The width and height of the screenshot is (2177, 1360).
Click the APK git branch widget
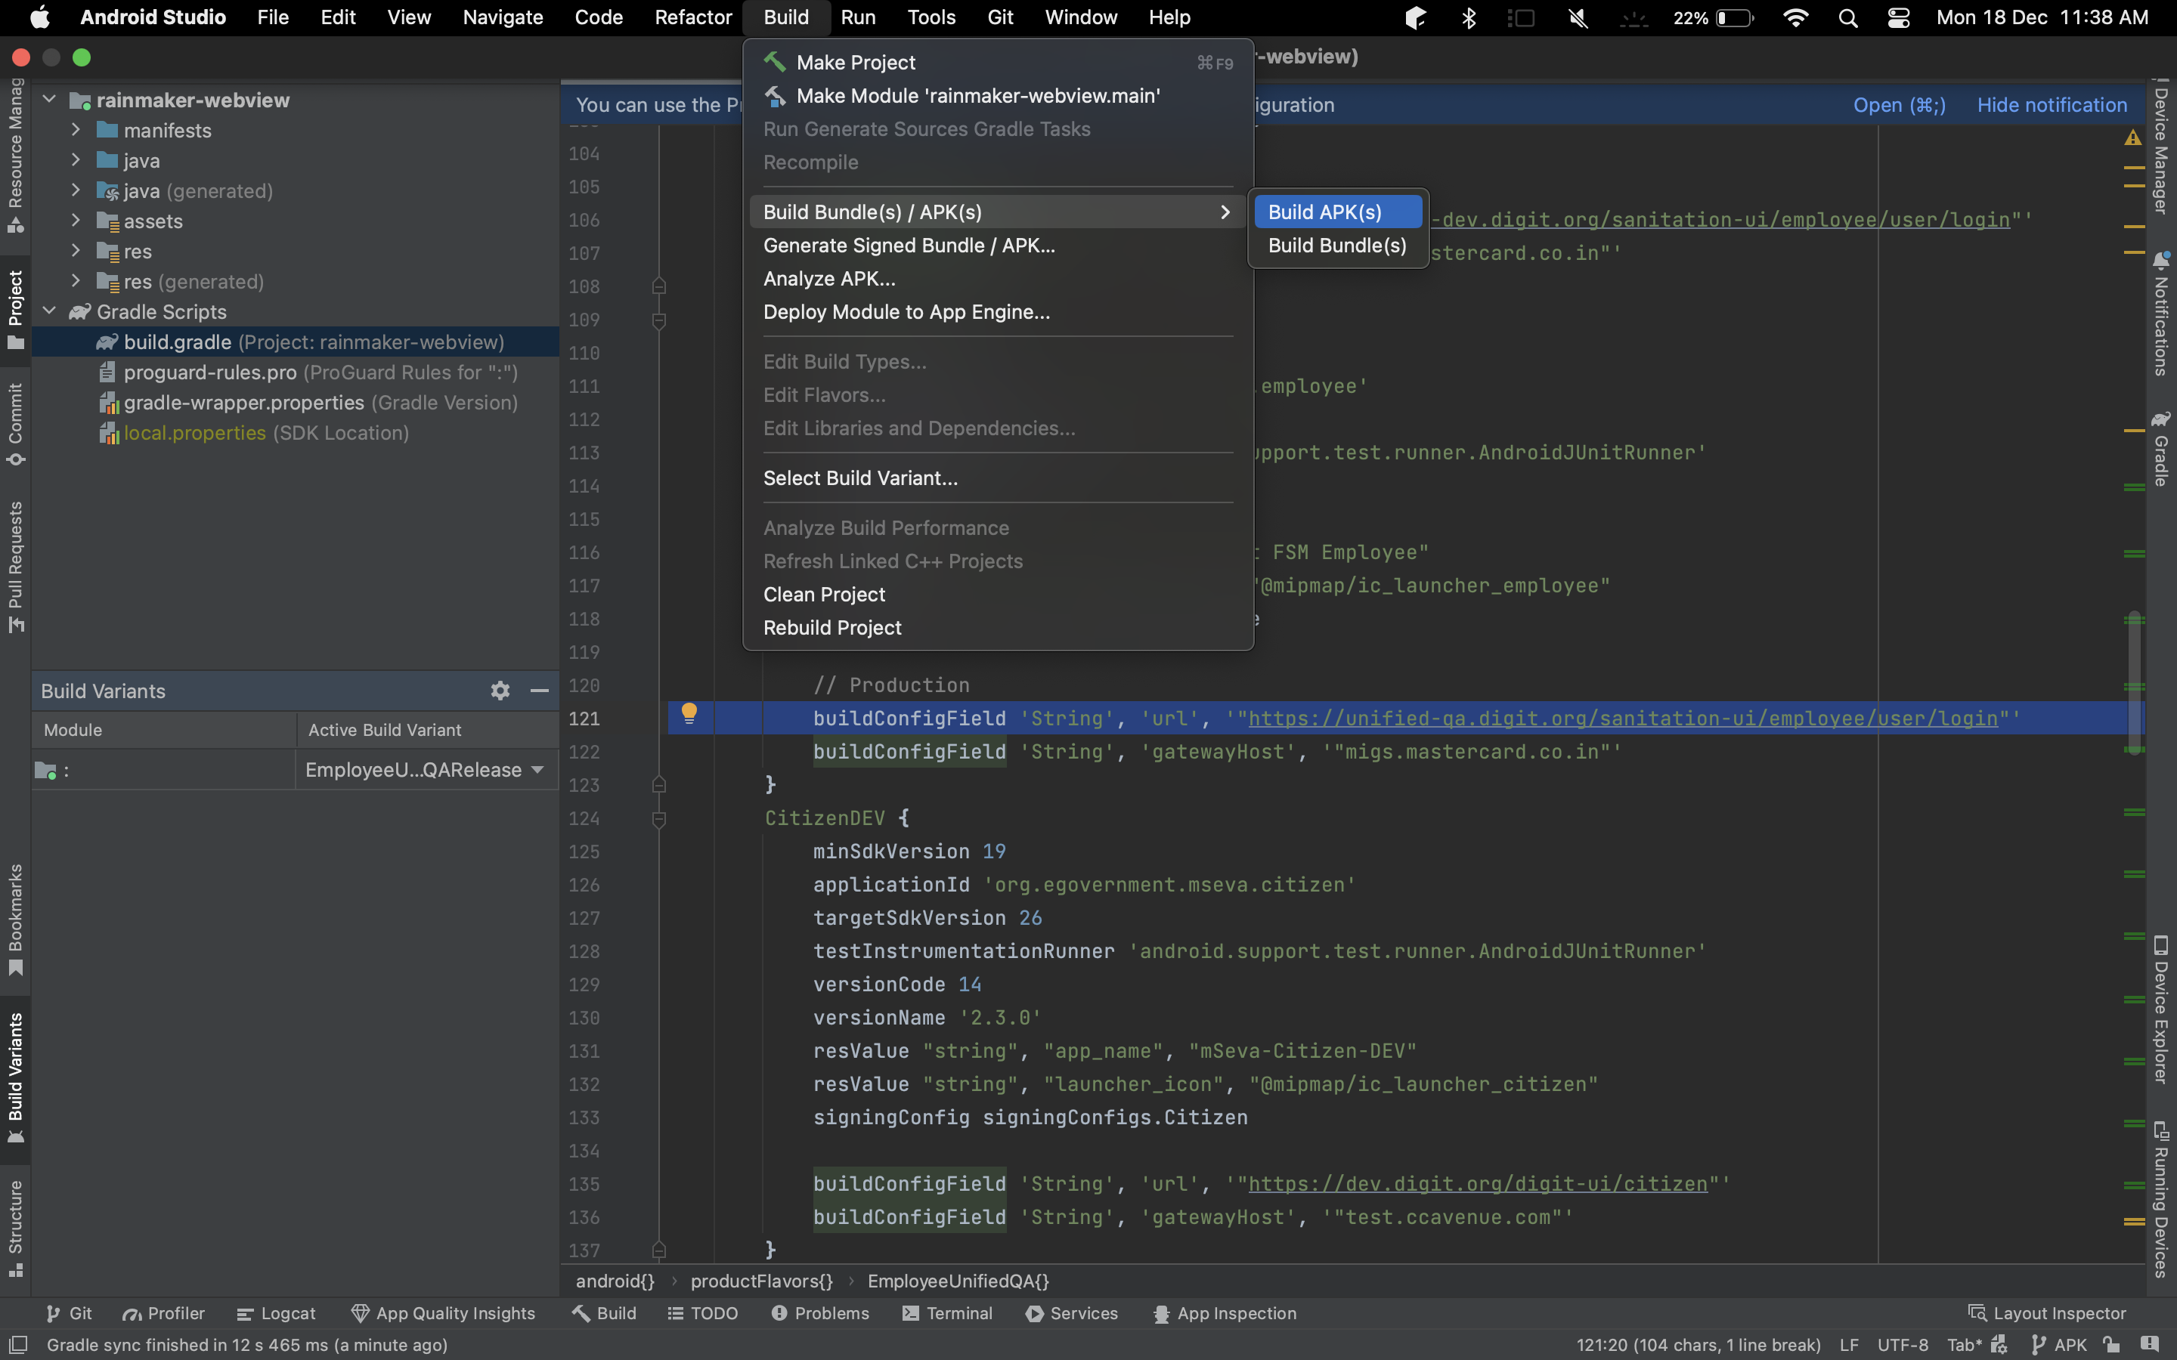point(2059,1345)
